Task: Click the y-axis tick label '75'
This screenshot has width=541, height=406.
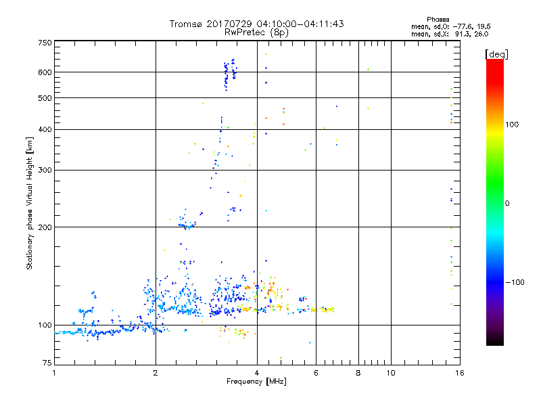Action: [47, 363]
